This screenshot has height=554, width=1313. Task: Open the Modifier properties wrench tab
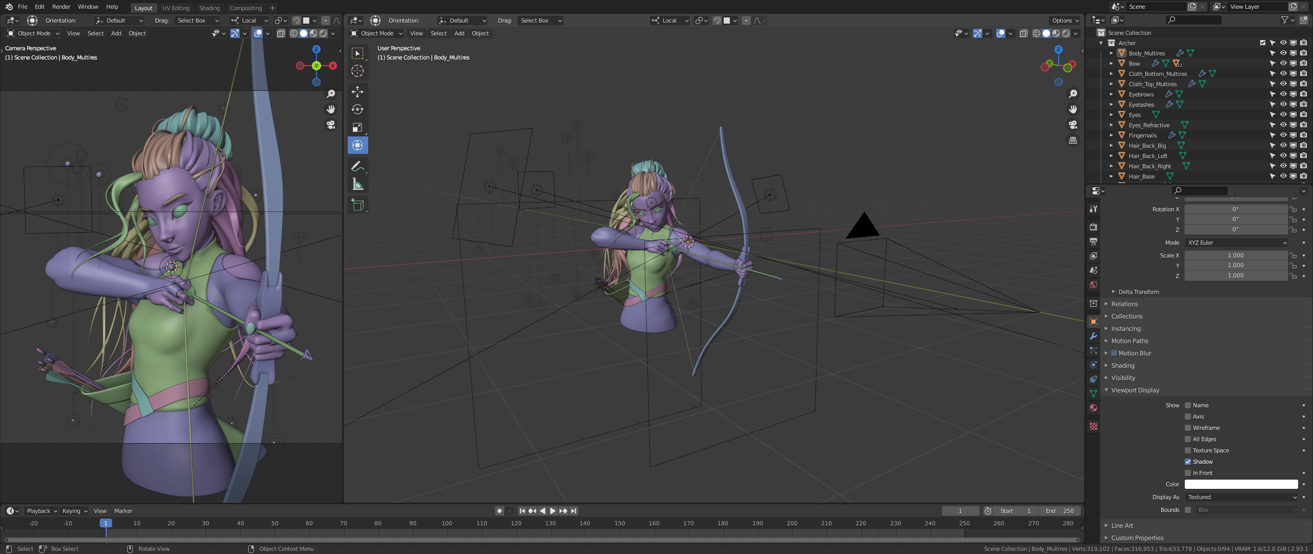(x=1093, y=336)
